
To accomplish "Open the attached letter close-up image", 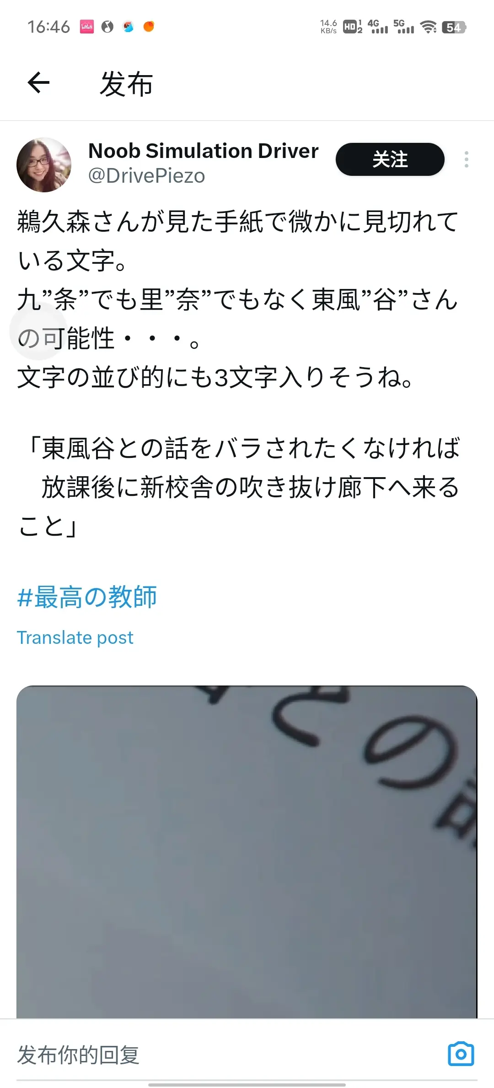I will click(x=247, y=852).
